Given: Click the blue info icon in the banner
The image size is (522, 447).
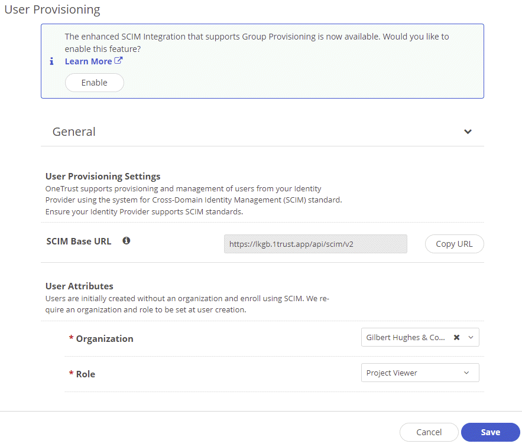Looking at the screenshot, I should 51,61.
